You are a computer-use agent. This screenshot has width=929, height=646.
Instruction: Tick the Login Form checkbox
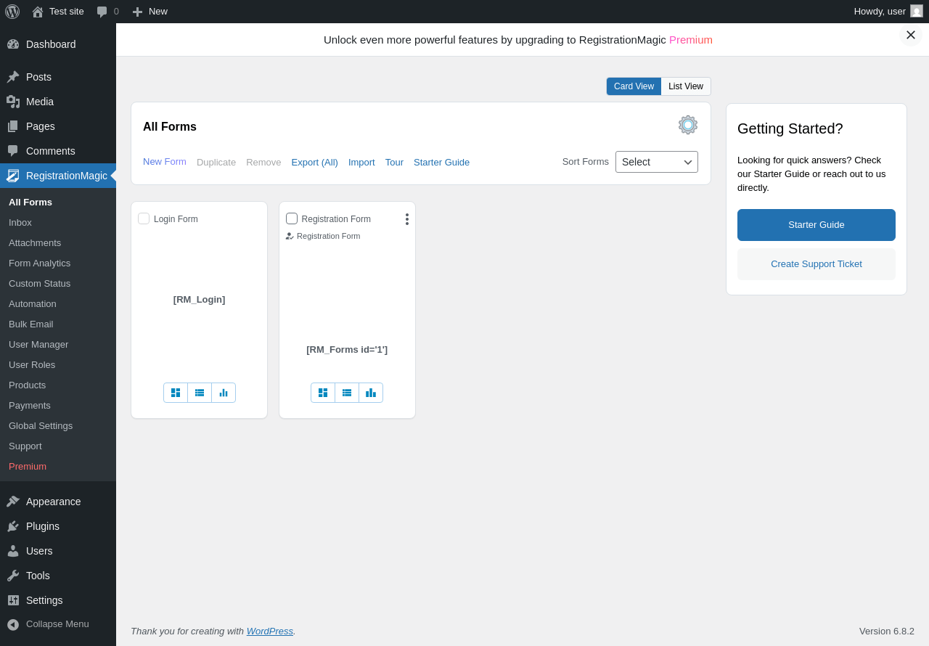(x=144, y=218)
